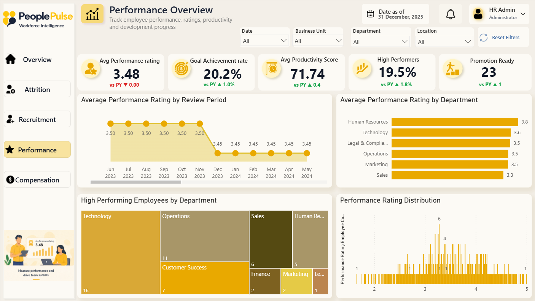This screenshot has height=301, width=535.
Task: Open the Department filter dropdown
Action: coord(381,41)
